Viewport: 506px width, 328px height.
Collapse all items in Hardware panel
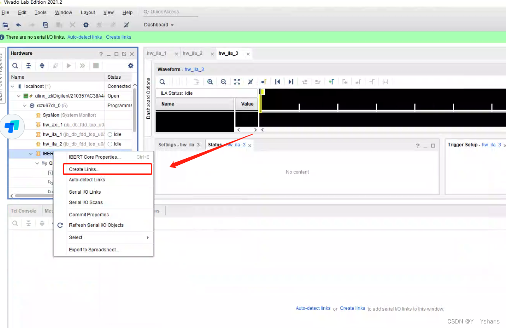coord(28,66)
